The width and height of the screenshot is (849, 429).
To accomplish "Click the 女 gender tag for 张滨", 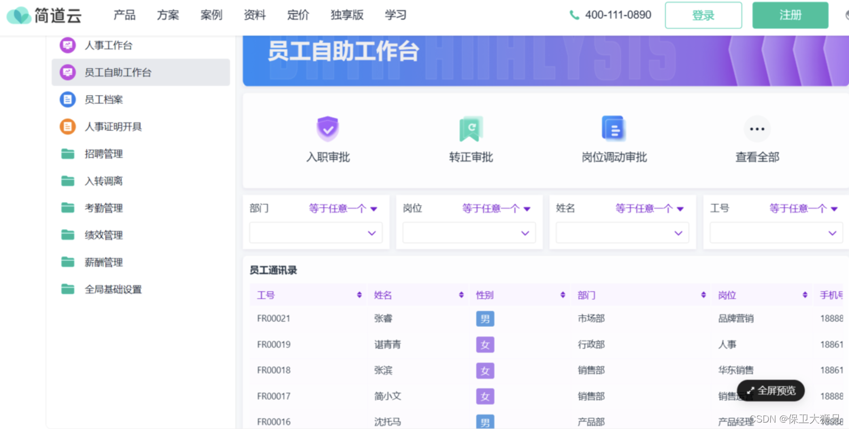I will tap(485, 370).
